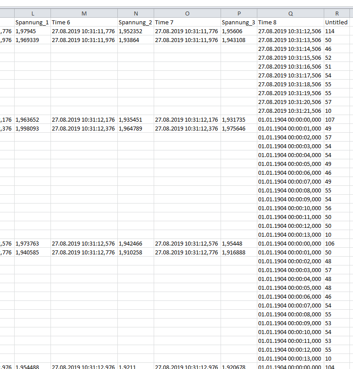Select cell with value 1,97945

(32, 31)
